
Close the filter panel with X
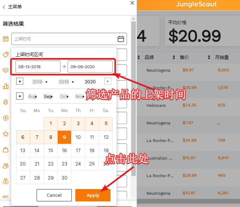click(132, 3)
